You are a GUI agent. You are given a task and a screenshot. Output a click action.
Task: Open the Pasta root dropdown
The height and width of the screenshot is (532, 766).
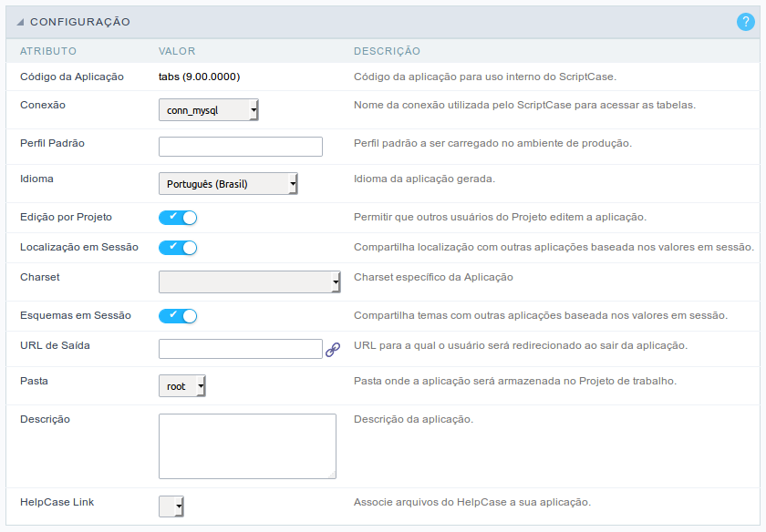point(182,385)
